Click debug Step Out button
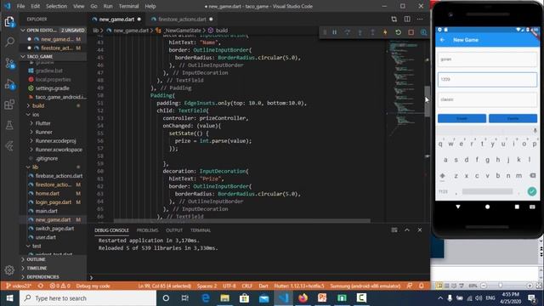544x306 pixels. click(x=372, y=32)
